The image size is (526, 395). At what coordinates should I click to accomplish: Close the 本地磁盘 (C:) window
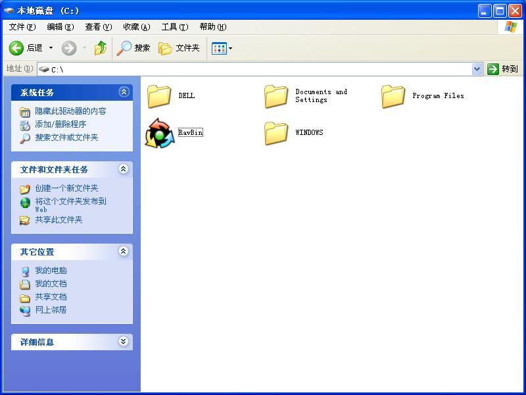pyautogui.click(x=515, y=11)
